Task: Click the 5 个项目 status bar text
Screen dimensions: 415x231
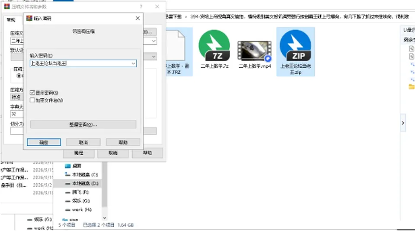Action: (67, 225)
